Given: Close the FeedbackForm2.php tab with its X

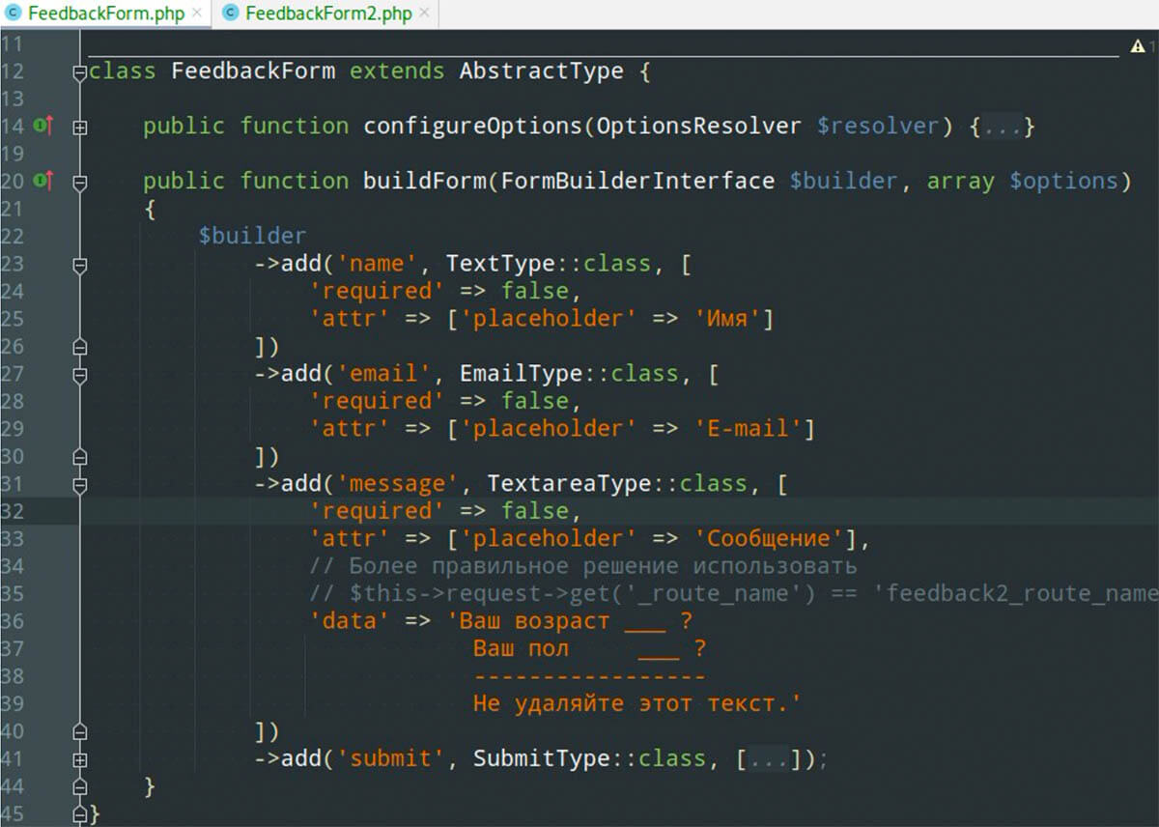Looking at the screenshot, I should [x=423, y=14].
